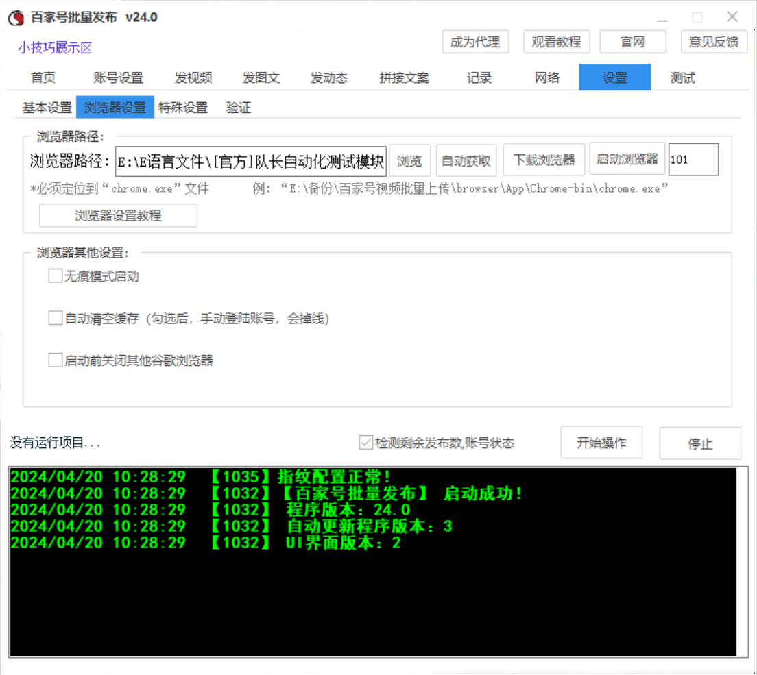Click the log line 程序版本: 24.0
Screen dimensions: 757x675
(x=211, y=510)
